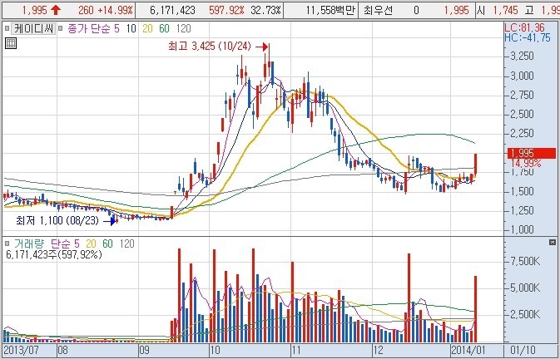Viewport: 560px width, 359px height.
Task: Click the small square marker before 거래량
Action: pos(7,243)
